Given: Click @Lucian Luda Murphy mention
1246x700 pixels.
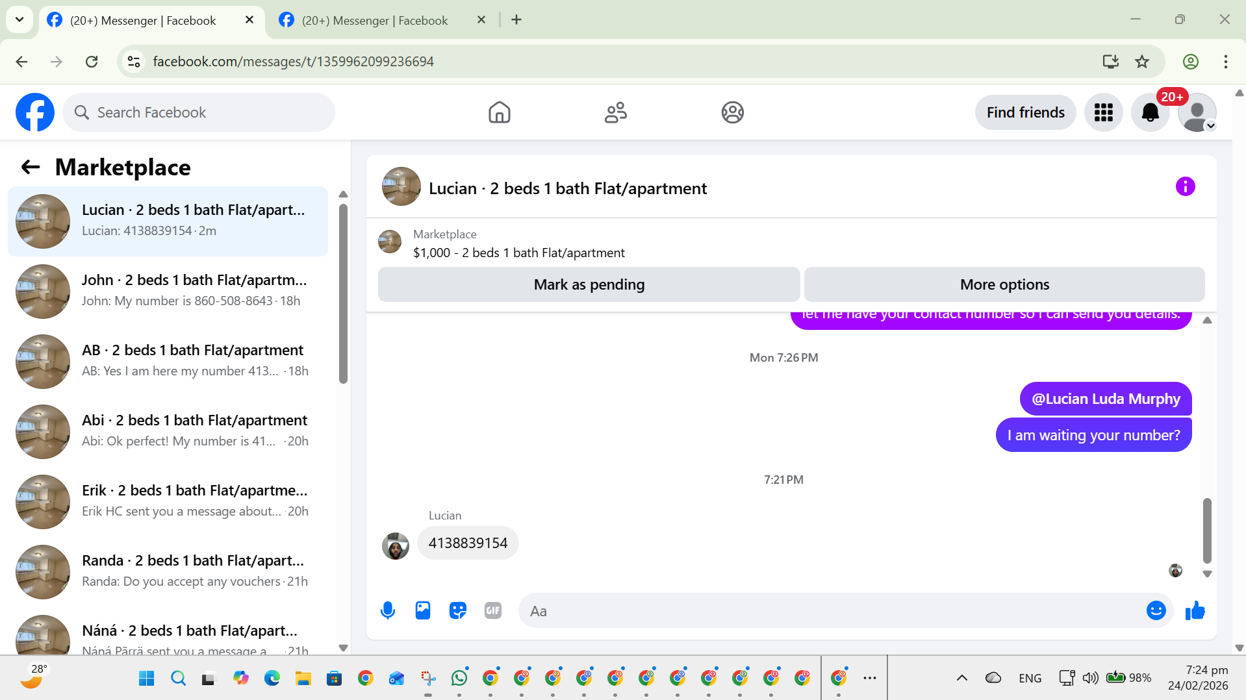Looking at the screenshot, I should pos(1106,399).
